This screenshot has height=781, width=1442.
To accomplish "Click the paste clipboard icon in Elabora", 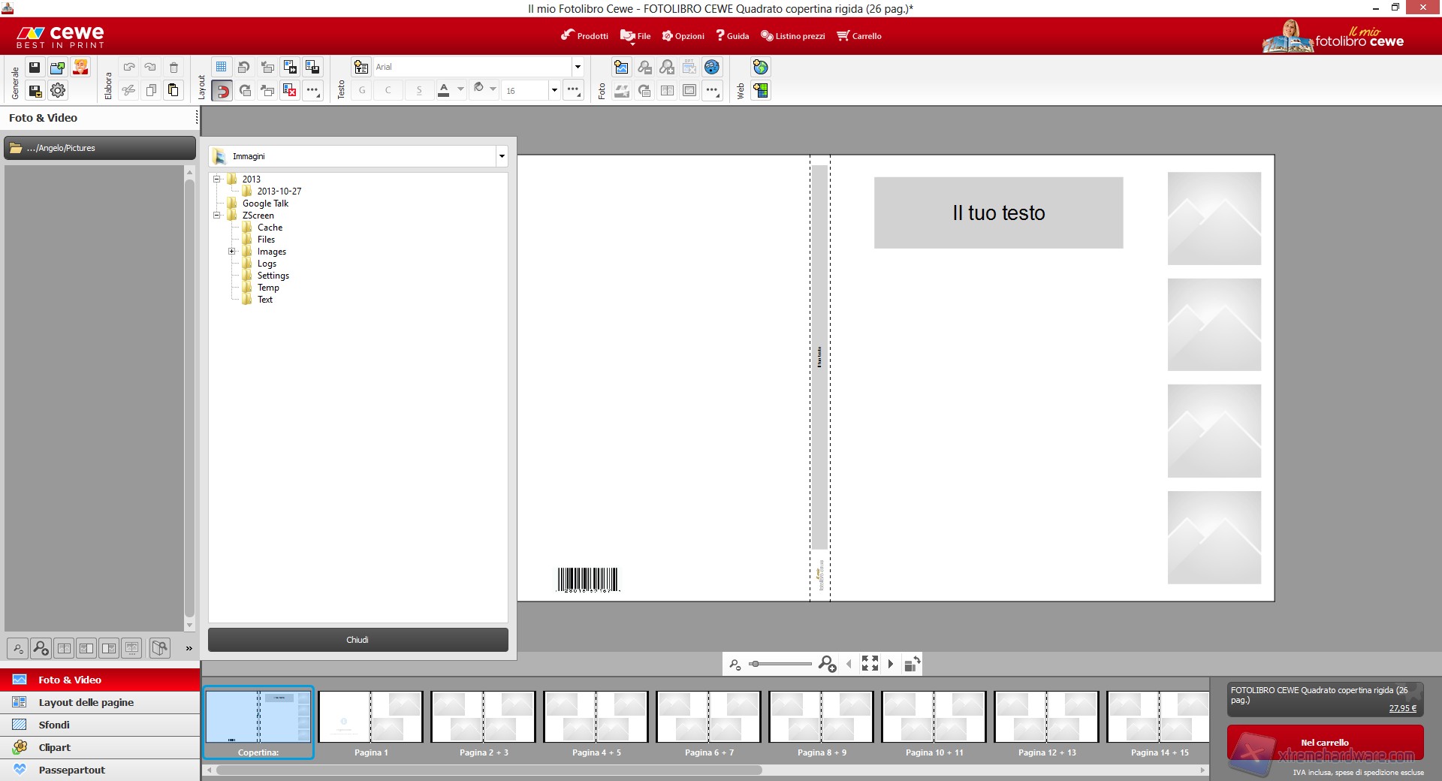I will tap(173, 91).
